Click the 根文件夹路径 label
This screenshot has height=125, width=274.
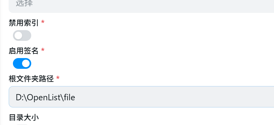(31, 79)
